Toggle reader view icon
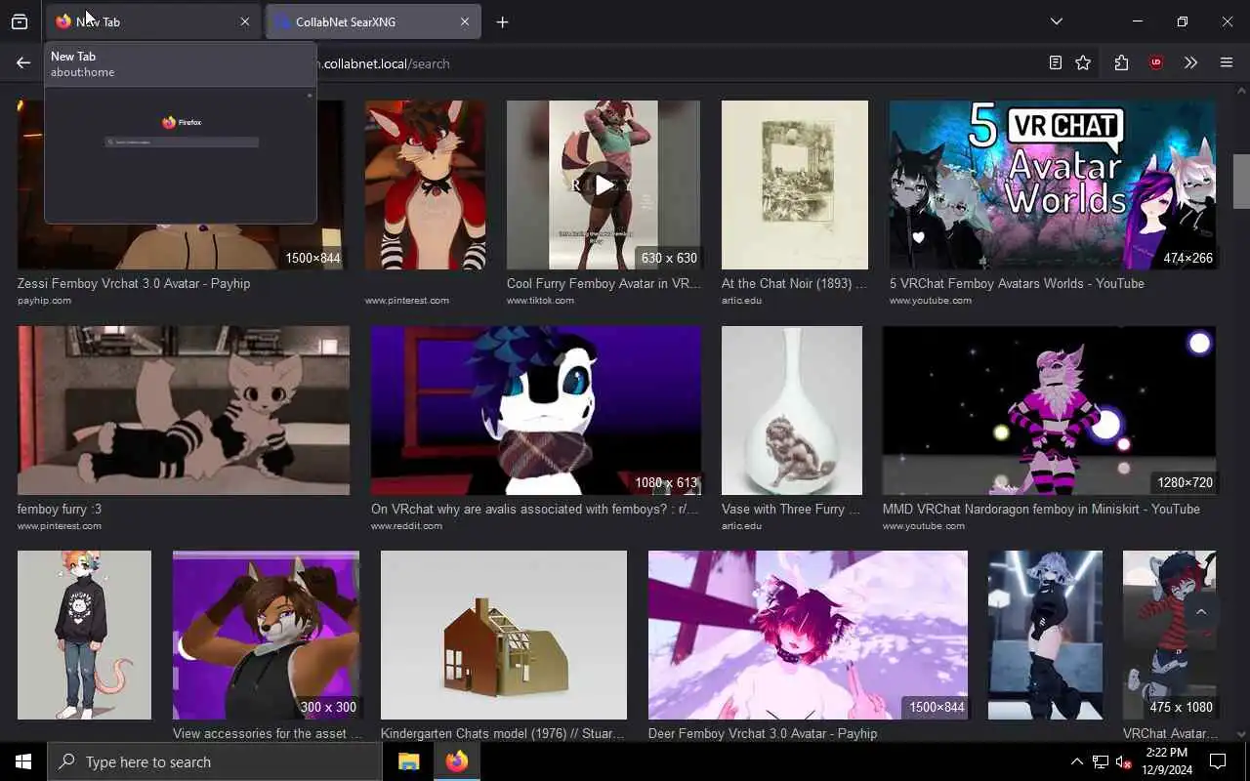The image size is (1250, 781). click(1055, 62)
